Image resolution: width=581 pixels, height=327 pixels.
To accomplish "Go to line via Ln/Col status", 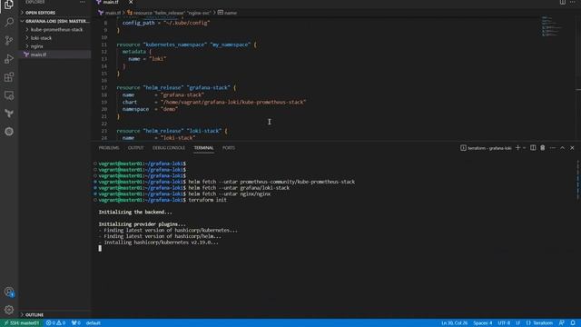I will [454, 323].
